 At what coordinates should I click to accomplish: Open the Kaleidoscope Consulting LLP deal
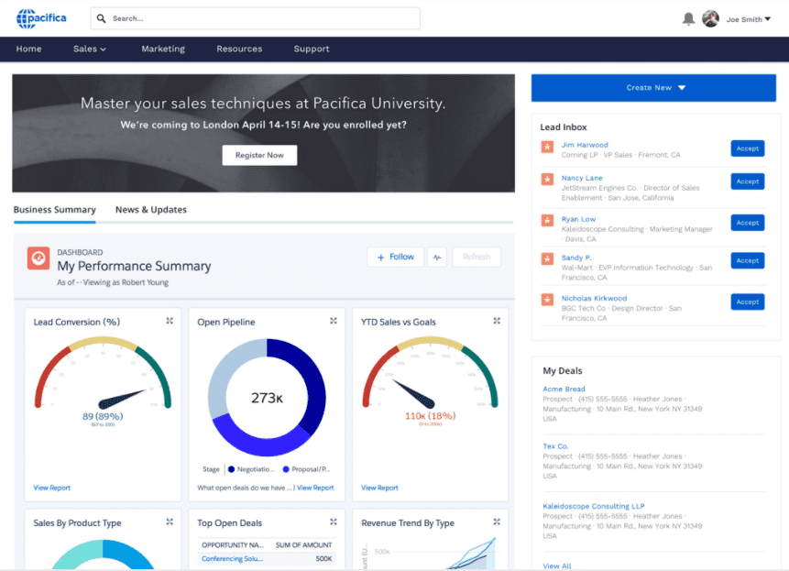coord(593,506)
